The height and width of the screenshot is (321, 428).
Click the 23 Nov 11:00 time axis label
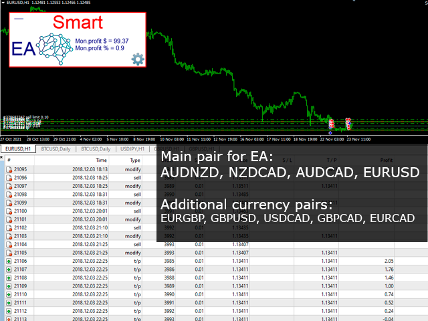(358, 140)
